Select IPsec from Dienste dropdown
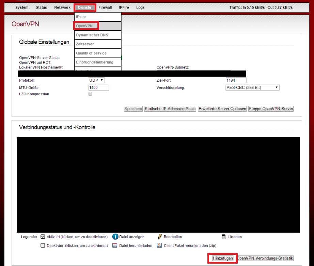Image resolution: width=314 pixels, height=266 pixels. click(98, 17)
